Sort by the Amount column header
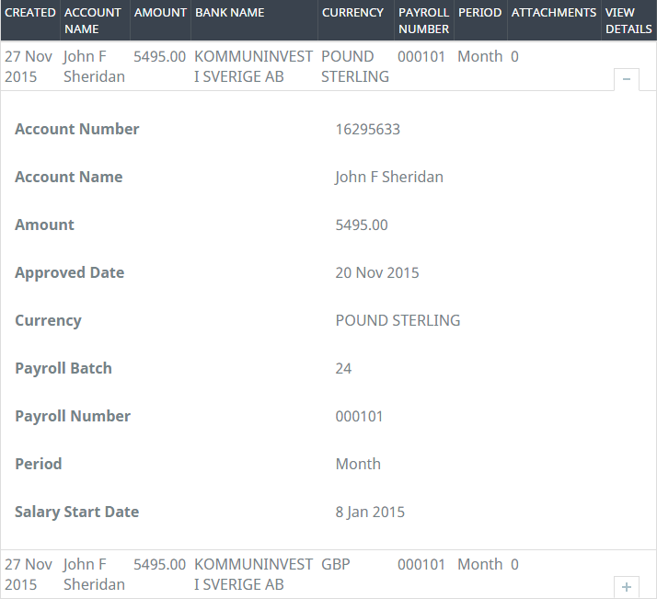657x599 pixels. click(160, 13)
